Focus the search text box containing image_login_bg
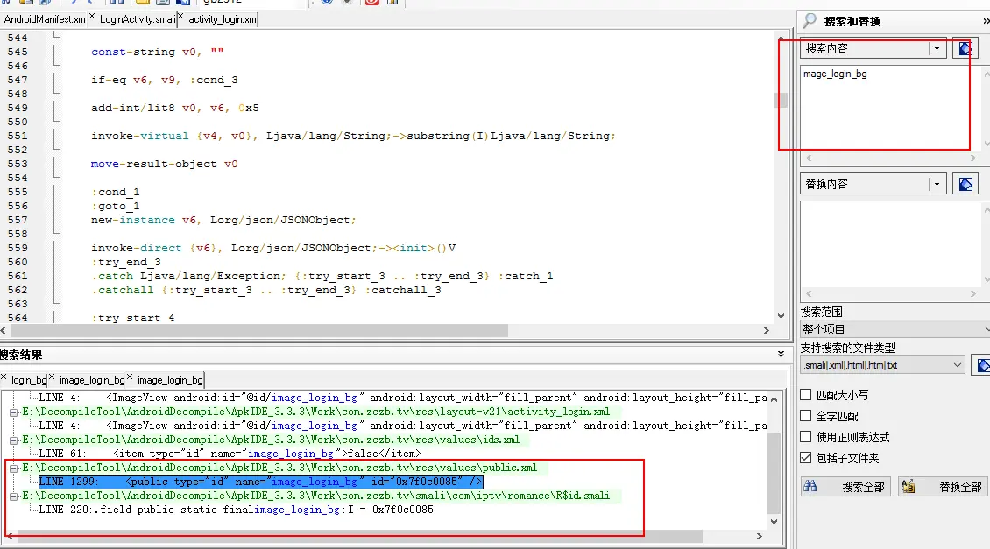The height and width of the screenshot is (549, 990). tap(890, 108)
